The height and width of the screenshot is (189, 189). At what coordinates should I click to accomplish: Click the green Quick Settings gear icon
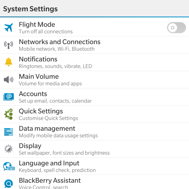click(x=8, y=114)
